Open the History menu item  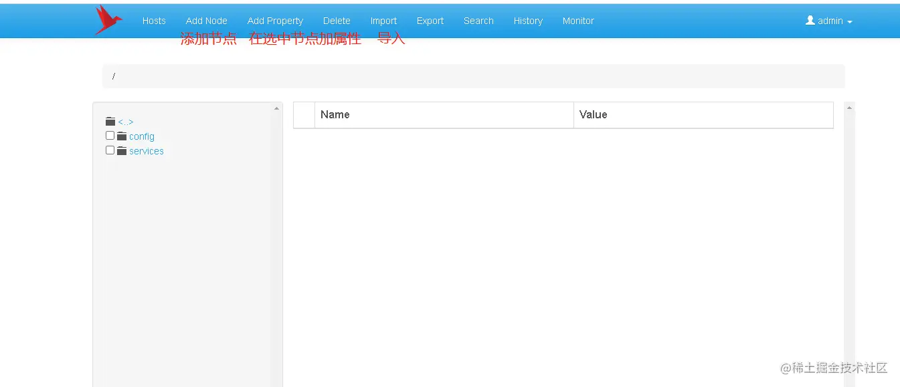coord(528,21)
